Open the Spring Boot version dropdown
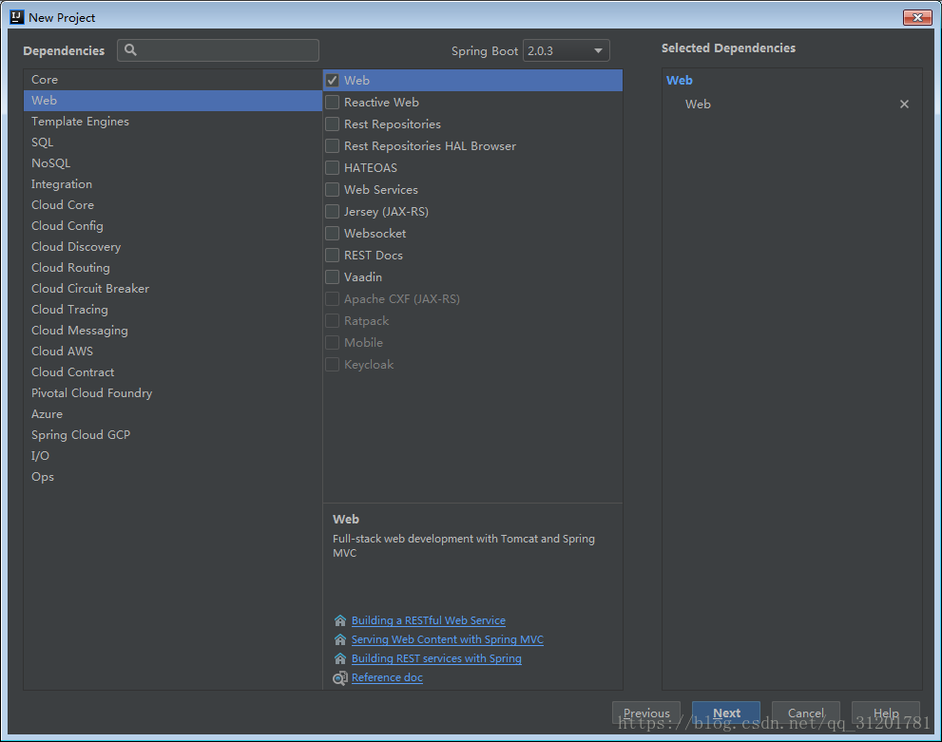This screenshot has width=942, height=742. click(566, 50)
